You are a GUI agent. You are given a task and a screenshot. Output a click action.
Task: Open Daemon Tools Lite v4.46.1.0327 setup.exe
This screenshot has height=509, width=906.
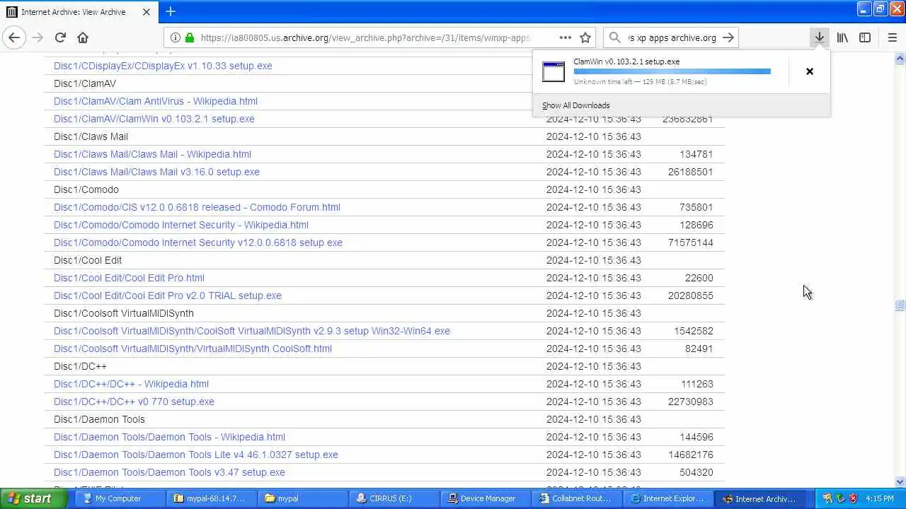(196, 455)
